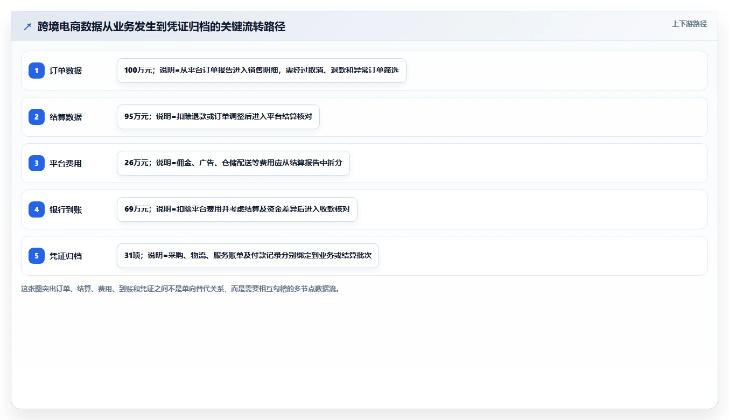Click the title 跨境电商数据从业务发生到凭证归档的关键流转路径
Screen dimensions: 729x420
[162, 27]
